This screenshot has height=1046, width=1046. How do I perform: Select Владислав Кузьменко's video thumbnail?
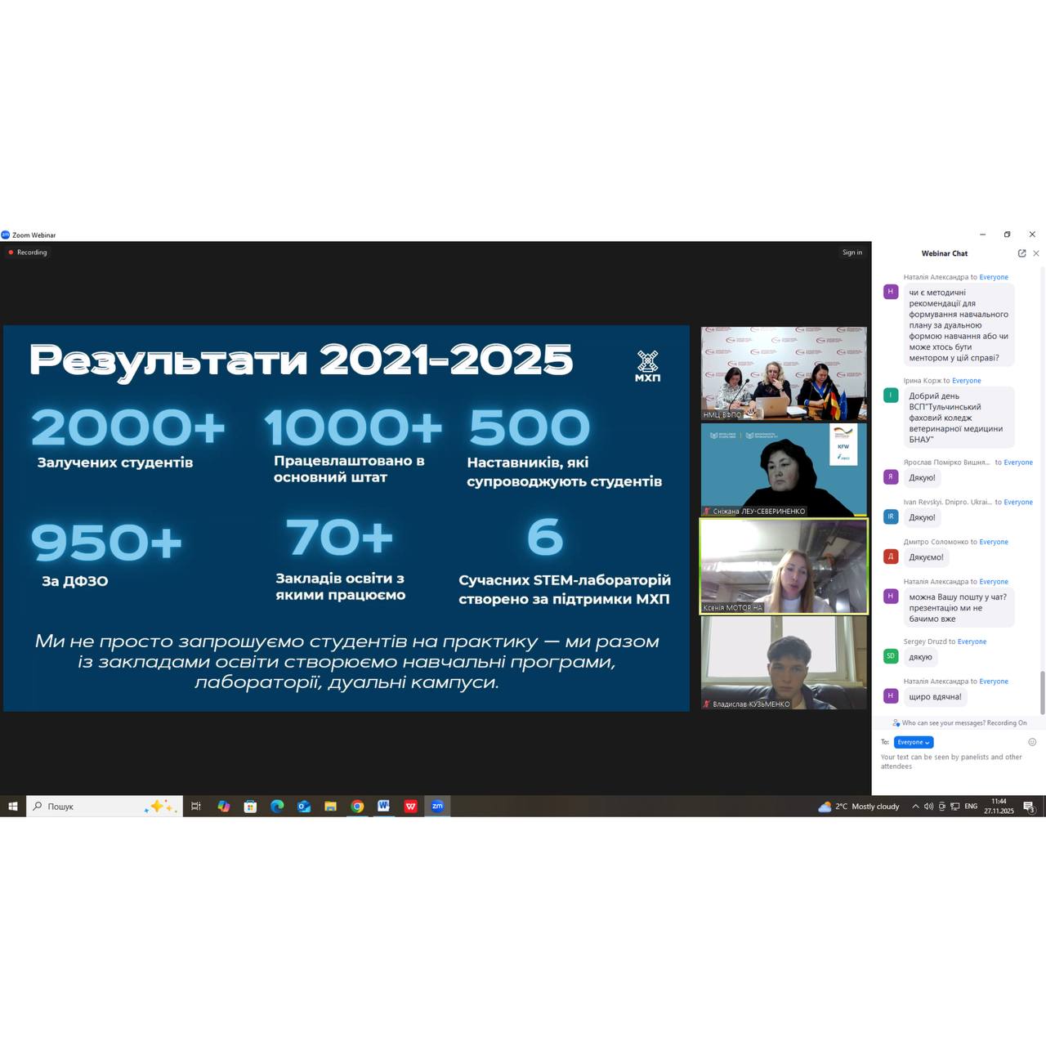(784, 662)
